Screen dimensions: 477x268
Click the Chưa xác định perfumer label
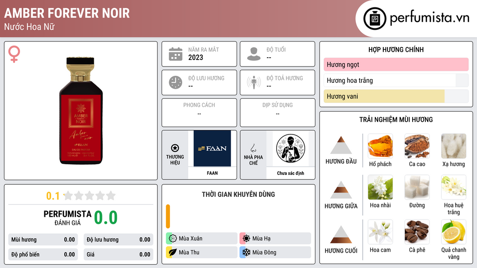[x=291, y=173]
